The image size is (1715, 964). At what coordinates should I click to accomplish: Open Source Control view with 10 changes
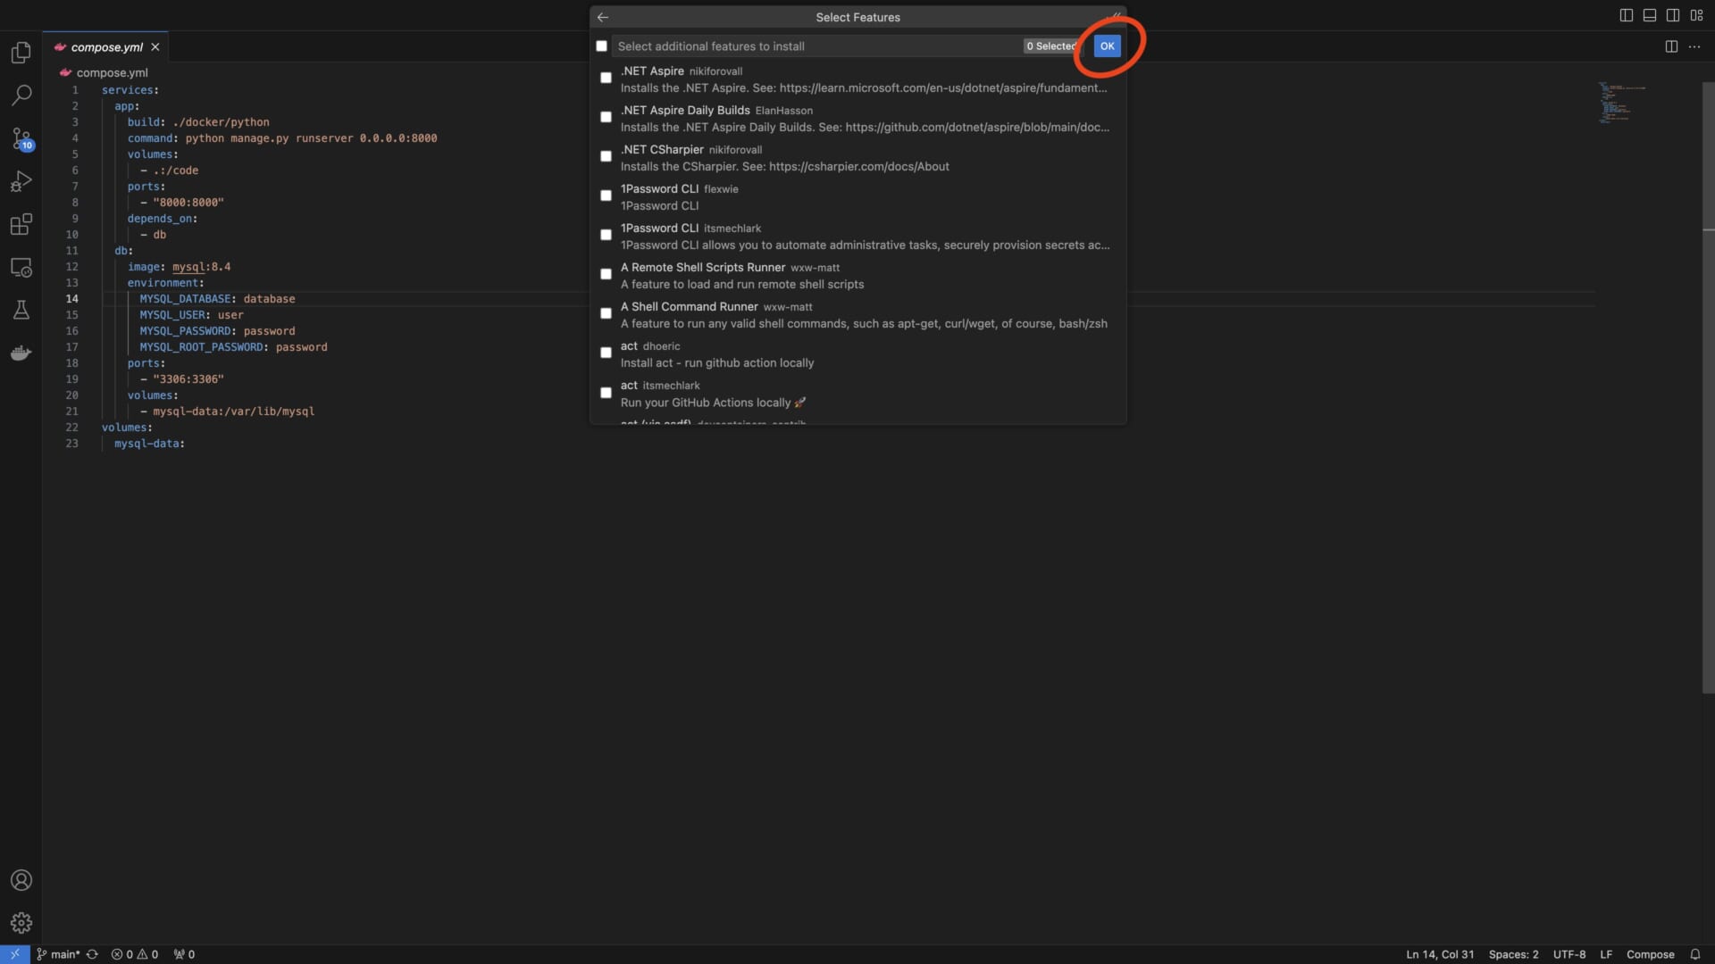coord(21,138)
